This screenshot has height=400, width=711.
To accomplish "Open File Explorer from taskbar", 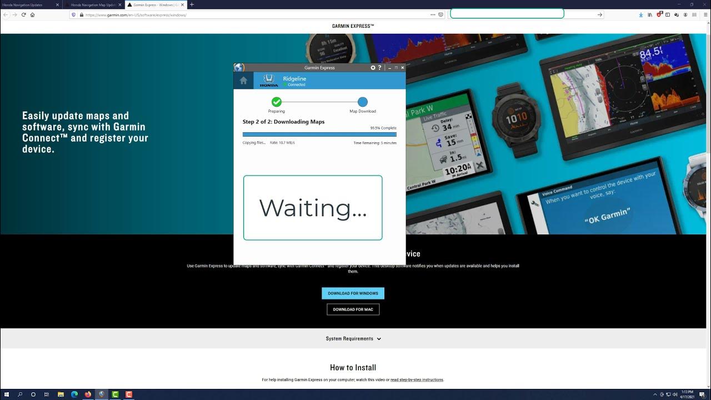I will click(x=61, y=394).
